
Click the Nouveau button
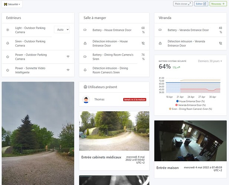coord(218,4)
